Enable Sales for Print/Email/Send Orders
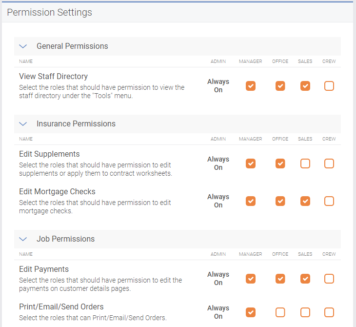 [x=305, y=312]
